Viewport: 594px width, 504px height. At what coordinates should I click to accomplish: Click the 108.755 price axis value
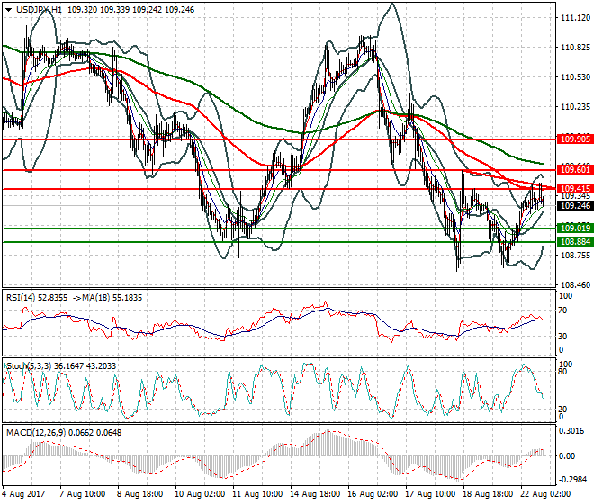click(x=575, y=256)
